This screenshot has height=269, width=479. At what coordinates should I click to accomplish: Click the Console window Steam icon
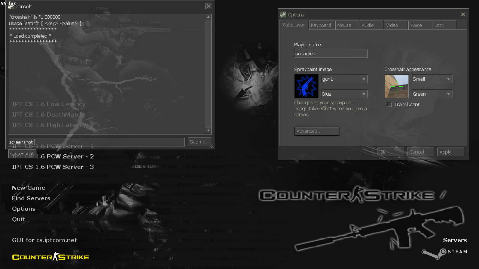click(x=11, y=6)
